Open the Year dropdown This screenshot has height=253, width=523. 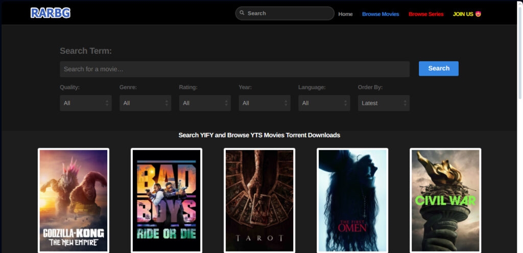pyautogui.click(x=265, y=103)
